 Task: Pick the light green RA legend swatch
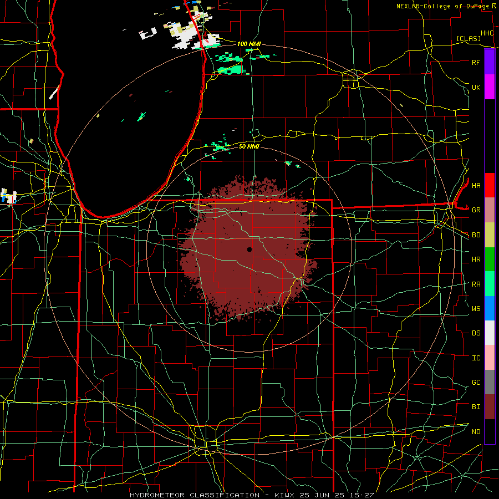490,284
